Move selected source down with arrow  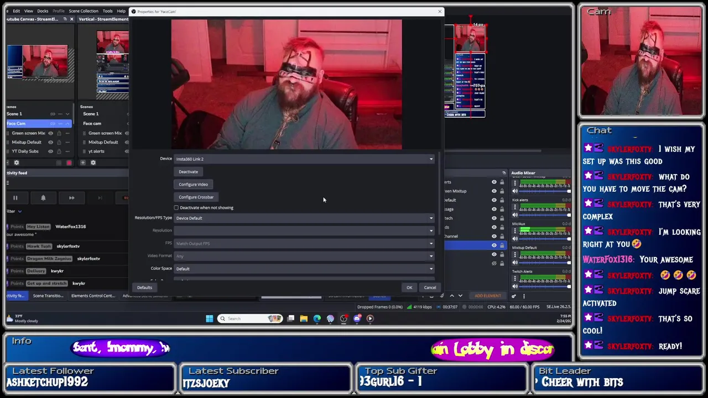[x=460, y=296]
